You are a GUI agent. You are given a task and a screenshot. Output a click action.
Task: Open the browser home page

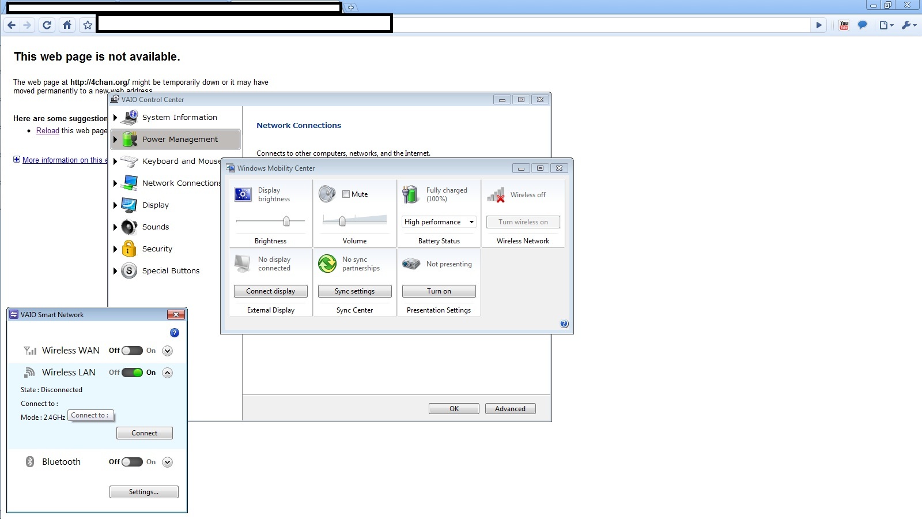(x=67, y=25)
